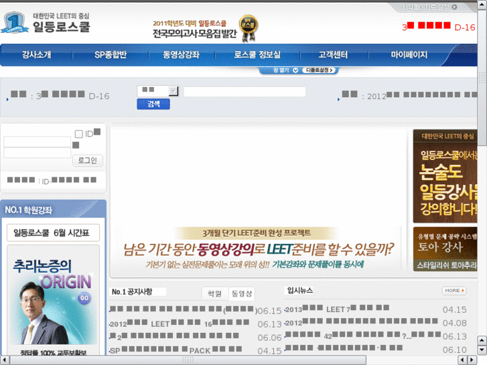The height and width of the screenshot is (365, 487).
Task: Click the username input field
Action: 38,142
